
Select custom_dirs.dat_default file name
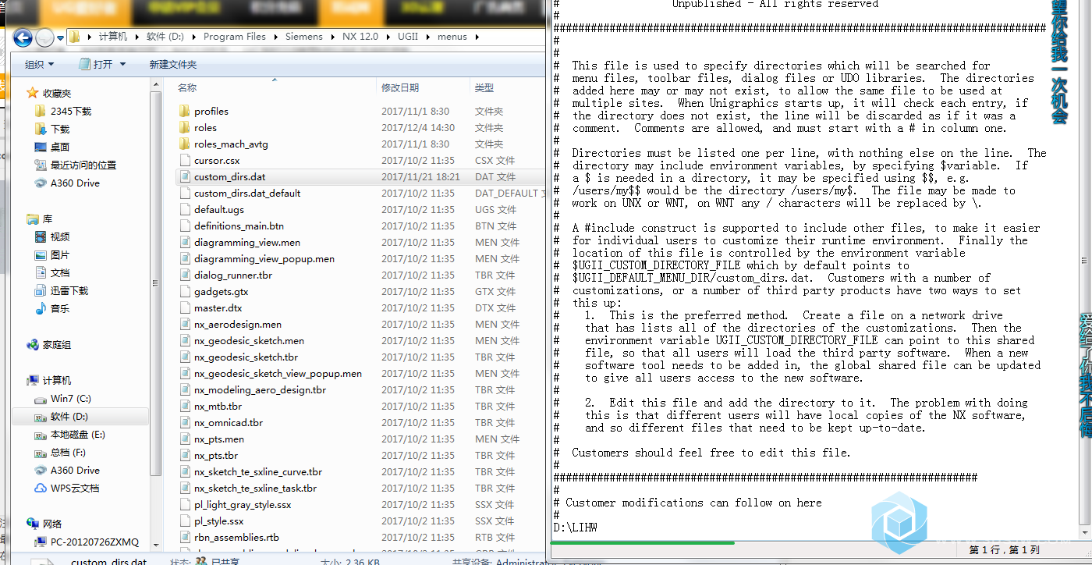click(x=247, y=194)
